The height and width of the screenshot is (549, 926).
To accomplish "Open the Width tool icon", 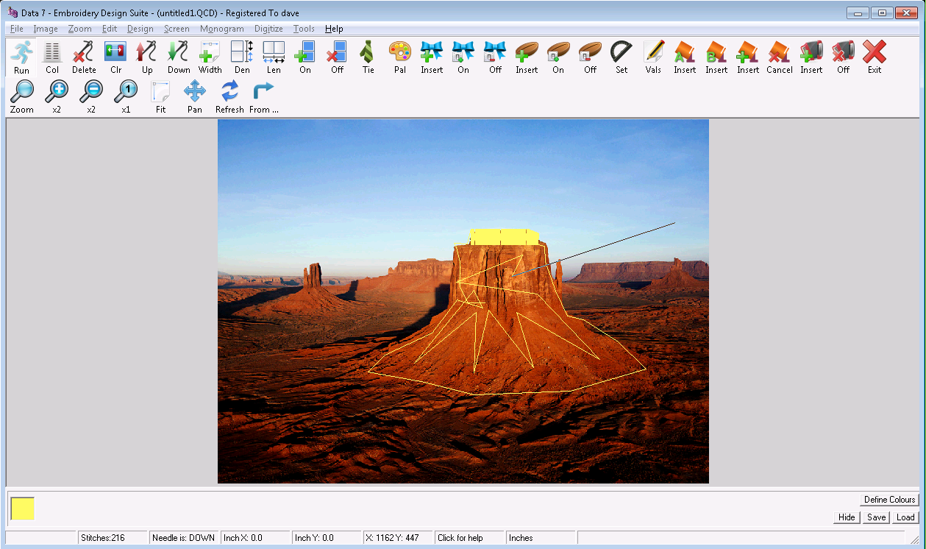I will point(210,52).
